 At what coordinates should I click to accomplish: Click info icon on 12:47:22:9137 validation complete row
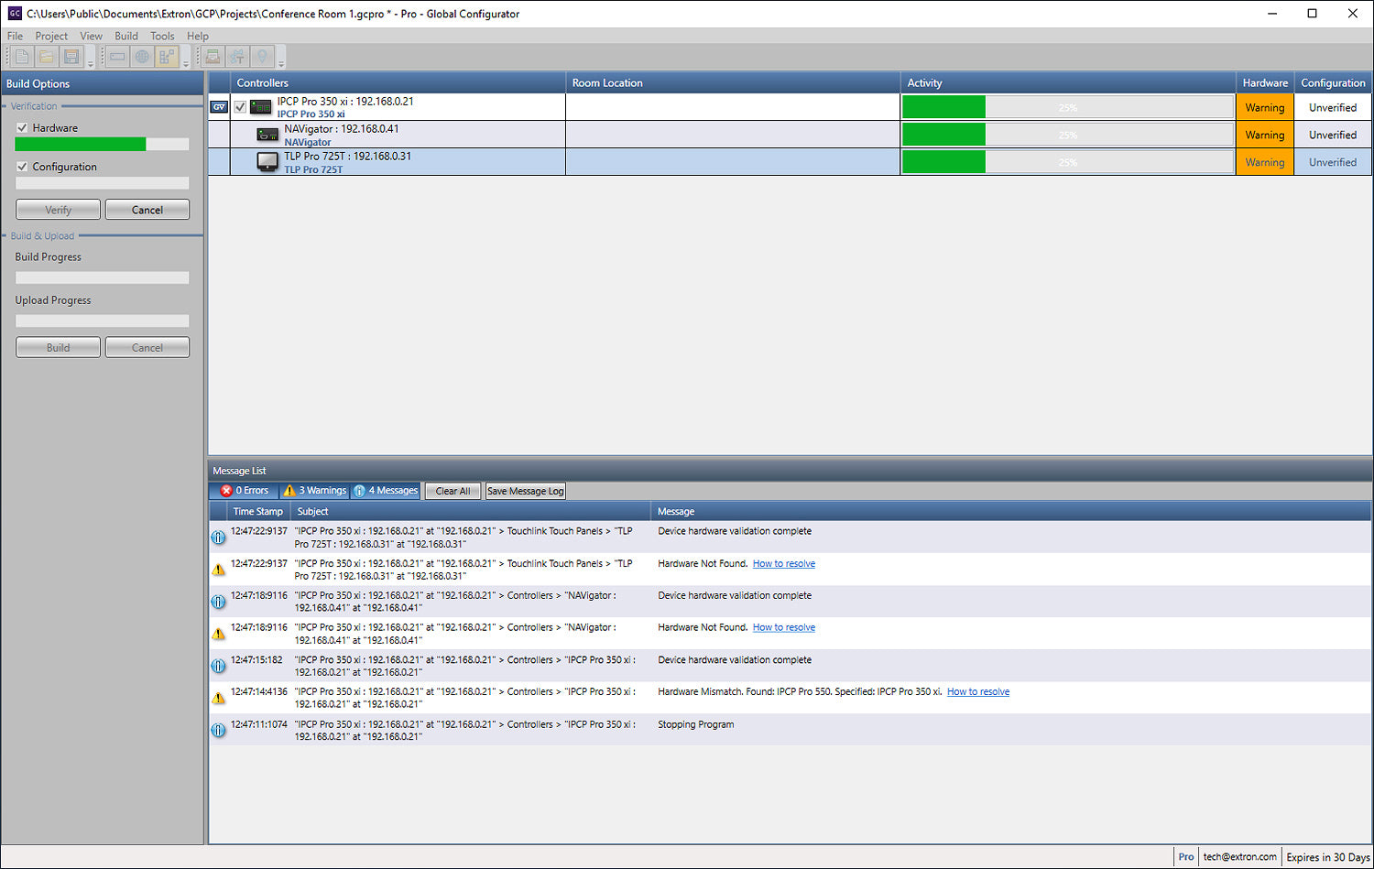[218, 538]
